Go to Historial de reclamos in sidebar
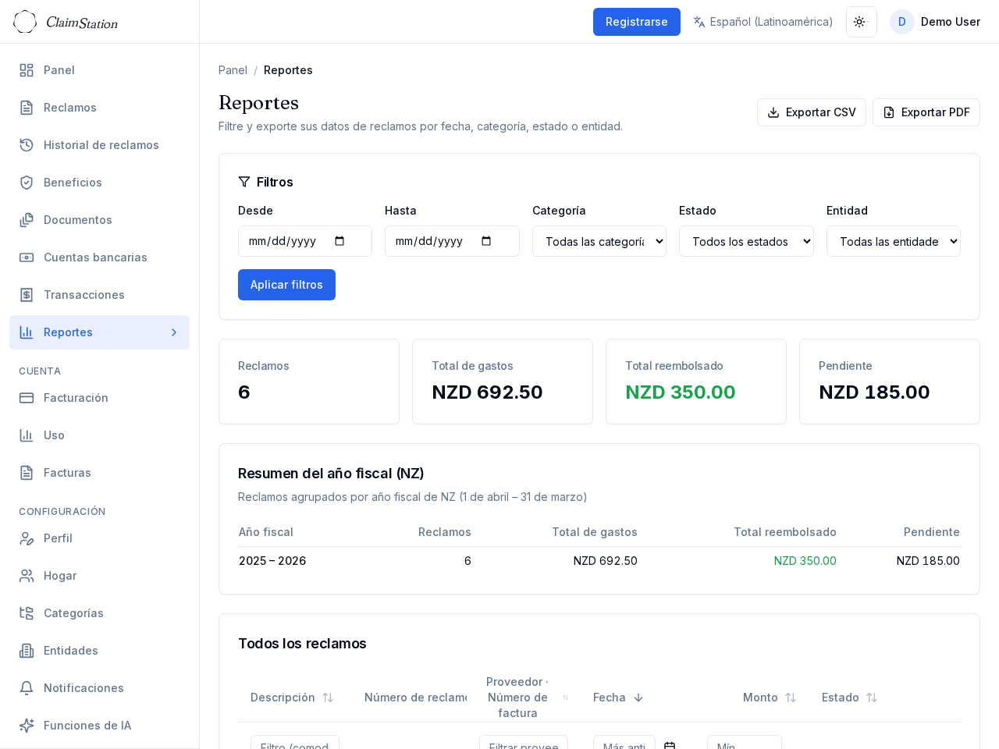Screen dimensions: 999x749 (101, 145)
